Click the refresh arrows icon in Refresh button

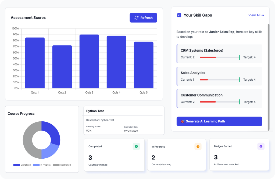137,18
